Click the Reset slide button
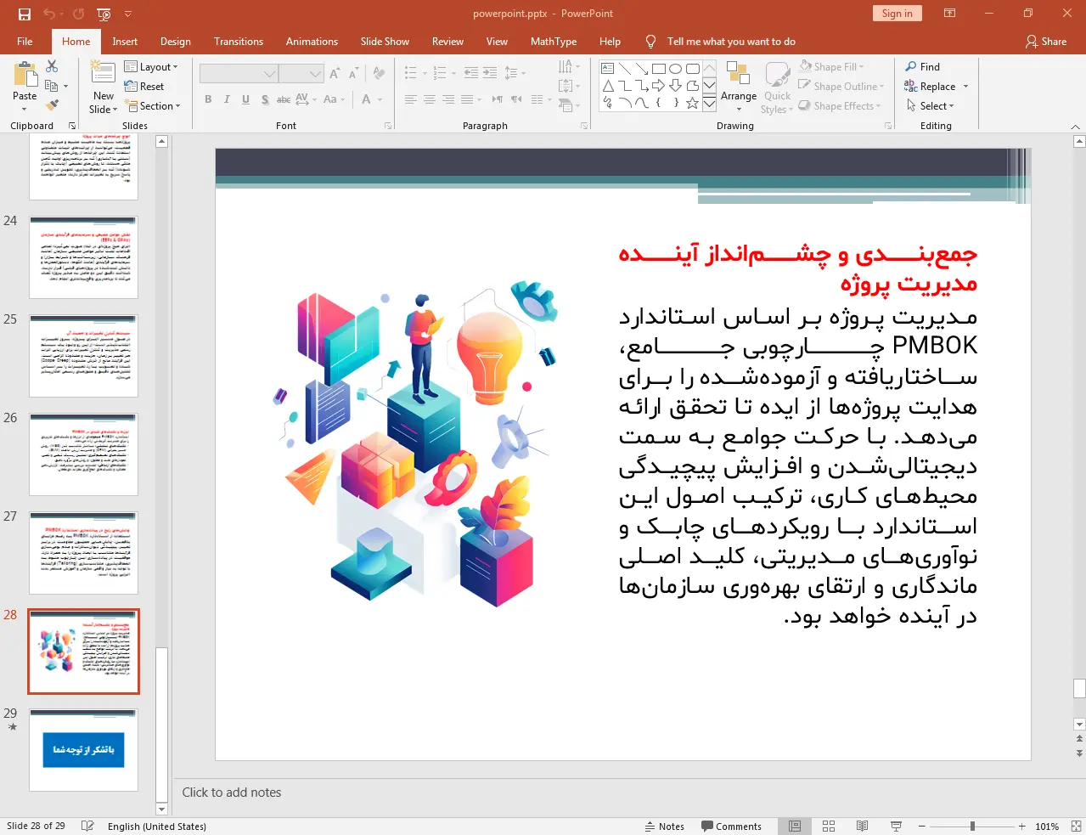The height and width of the screenshot is (835, 1086). [144, 87]
